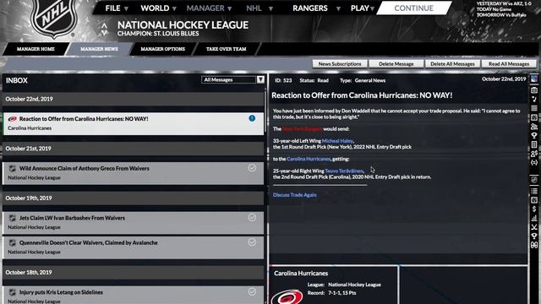Image resolution: width=541 pixels, height=304 pixels.
Task: Open the briefcase icon in right sidebar
Action: pos(534,90)
